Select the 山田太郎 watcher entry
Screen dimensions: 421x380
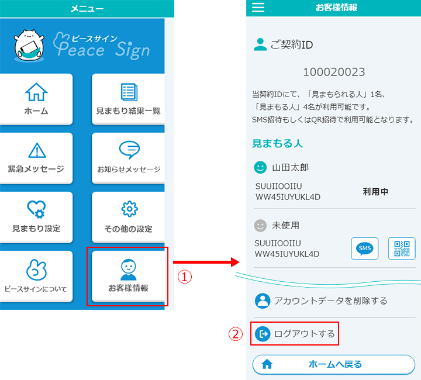290,167
